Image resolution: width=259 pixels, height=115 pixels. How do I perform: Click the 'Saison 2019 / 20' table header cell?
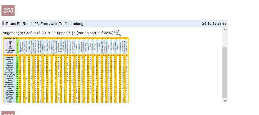point(10,38)
